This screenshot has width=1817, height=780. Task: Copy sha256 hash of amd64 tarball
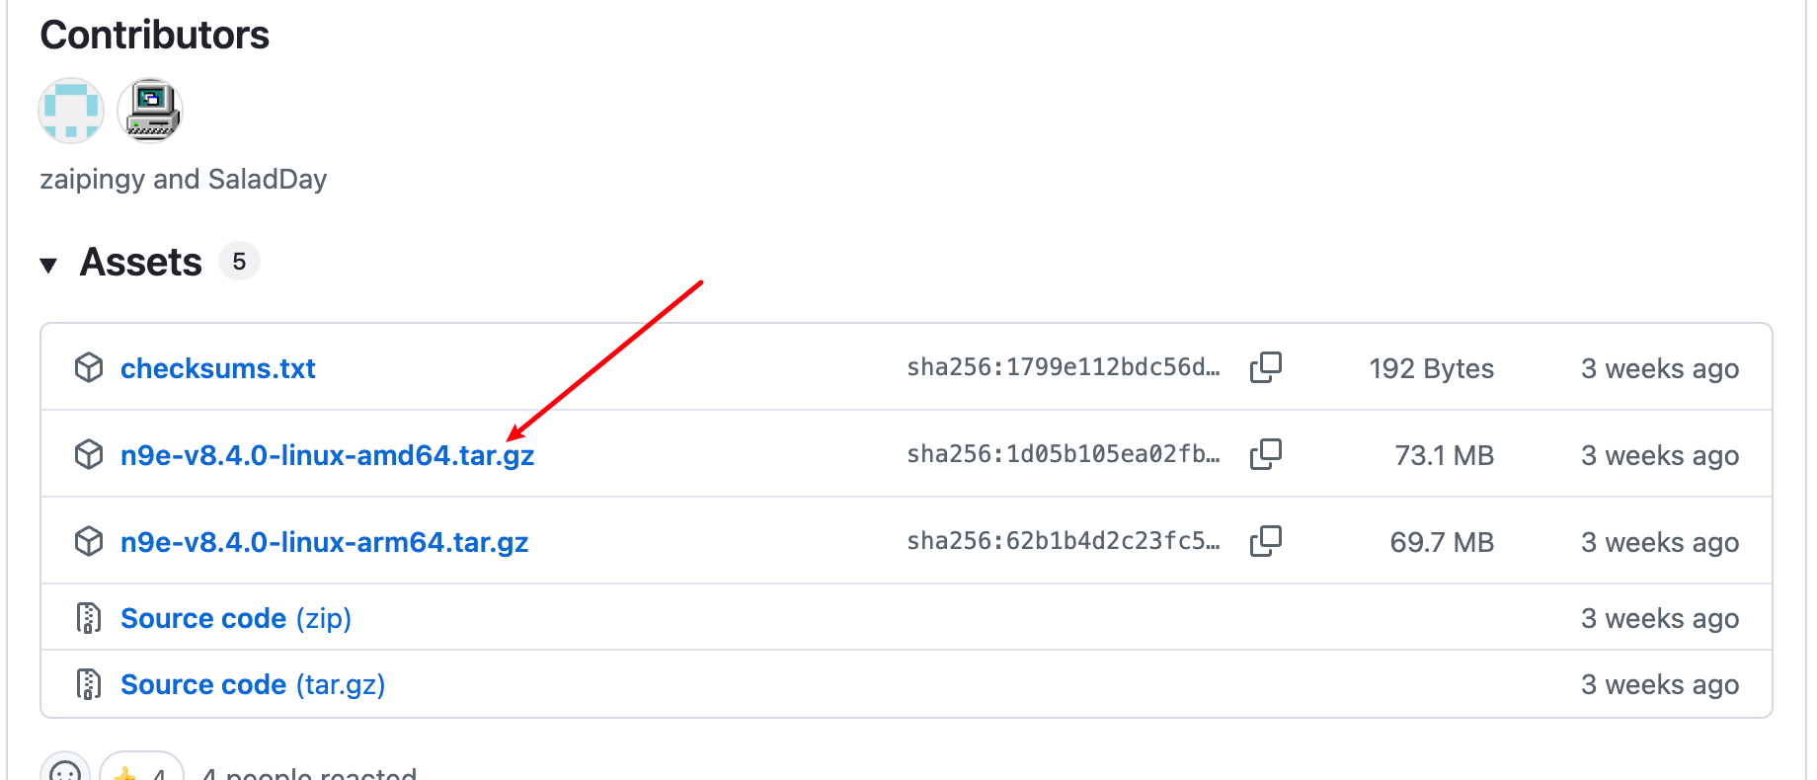pos(1265,454)
